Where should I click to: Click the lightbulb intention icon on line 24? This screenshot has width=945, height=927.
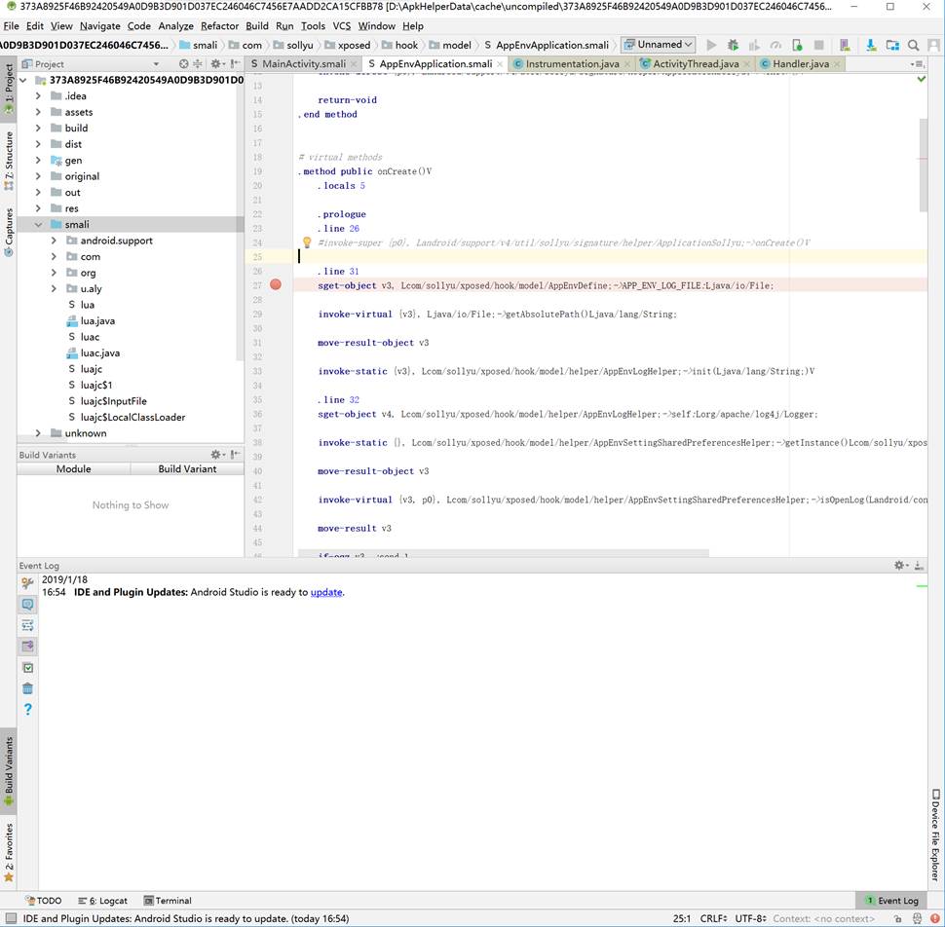[x=307, y=242]
